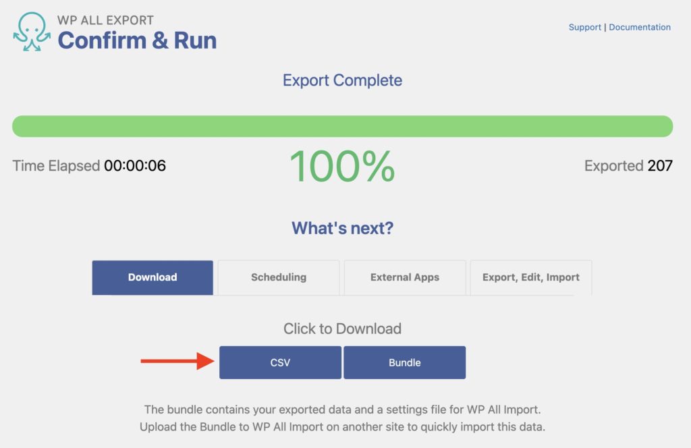The width and height of the screenshot is (691, 448).
Task: Open the Documentation link
Action: 640,27
